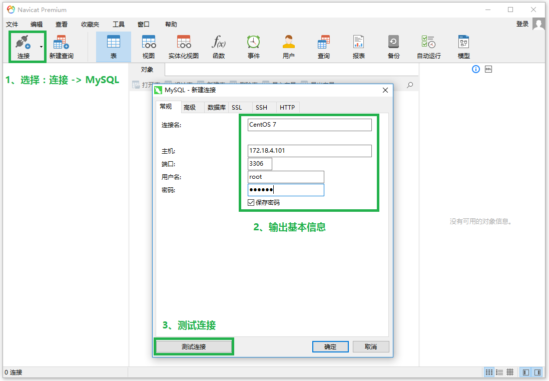
Task: Focus the connection name field containing CentOS 7
Action: pyautogui.click(x=309, y=125)
